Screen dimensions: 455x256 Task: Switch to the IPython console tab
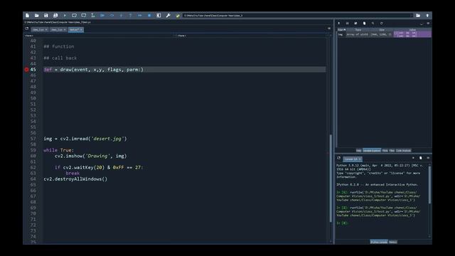pyautogui.click(x=379, y=242)
